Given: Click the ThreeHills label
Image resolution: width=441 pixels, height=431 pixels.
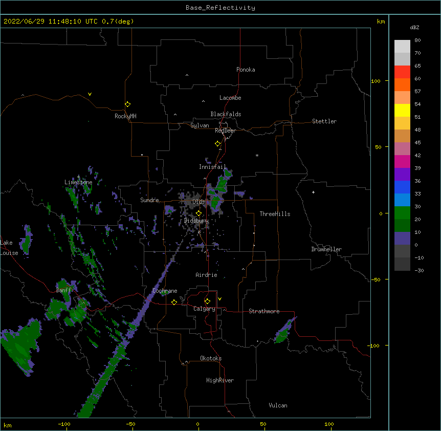Looking at the screenshot, I should pyautogui.click(x=275, y=214).
